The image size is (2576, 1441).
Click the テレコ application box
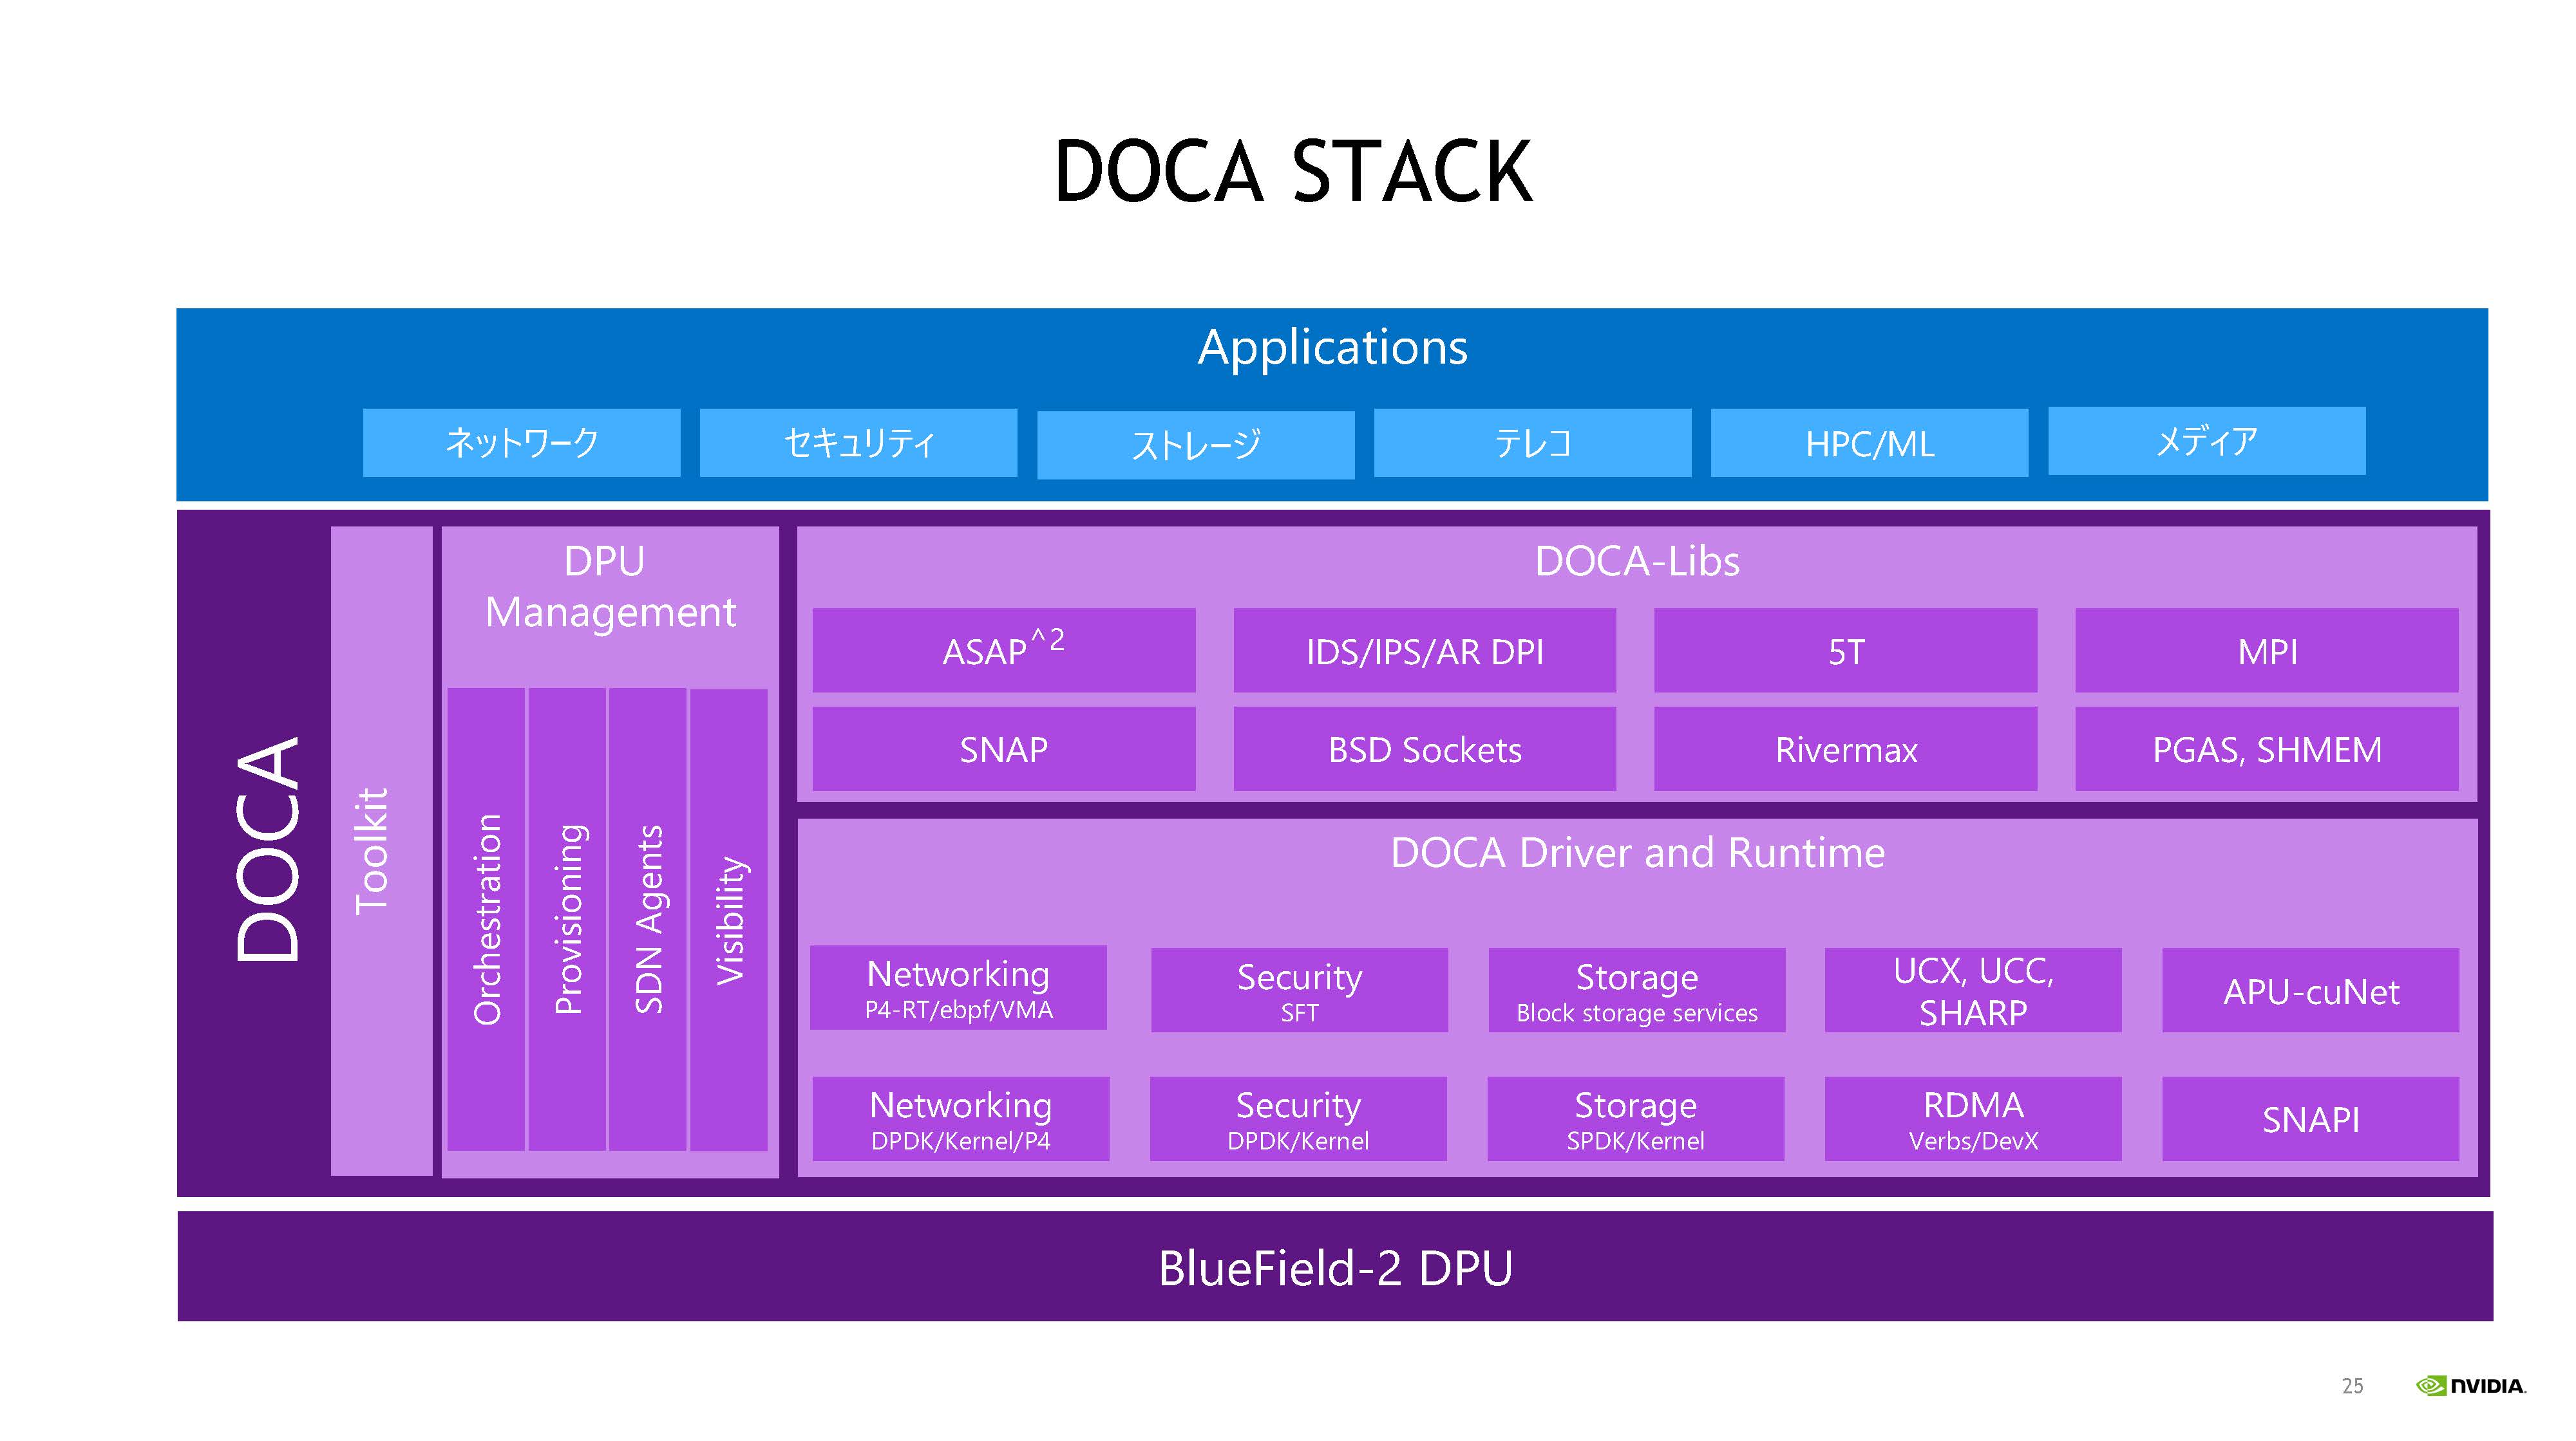coord(1532,443)
